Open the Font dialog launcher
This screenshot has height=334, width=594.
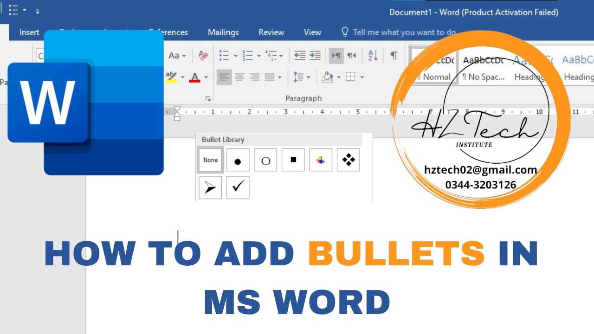click(208, 99)
